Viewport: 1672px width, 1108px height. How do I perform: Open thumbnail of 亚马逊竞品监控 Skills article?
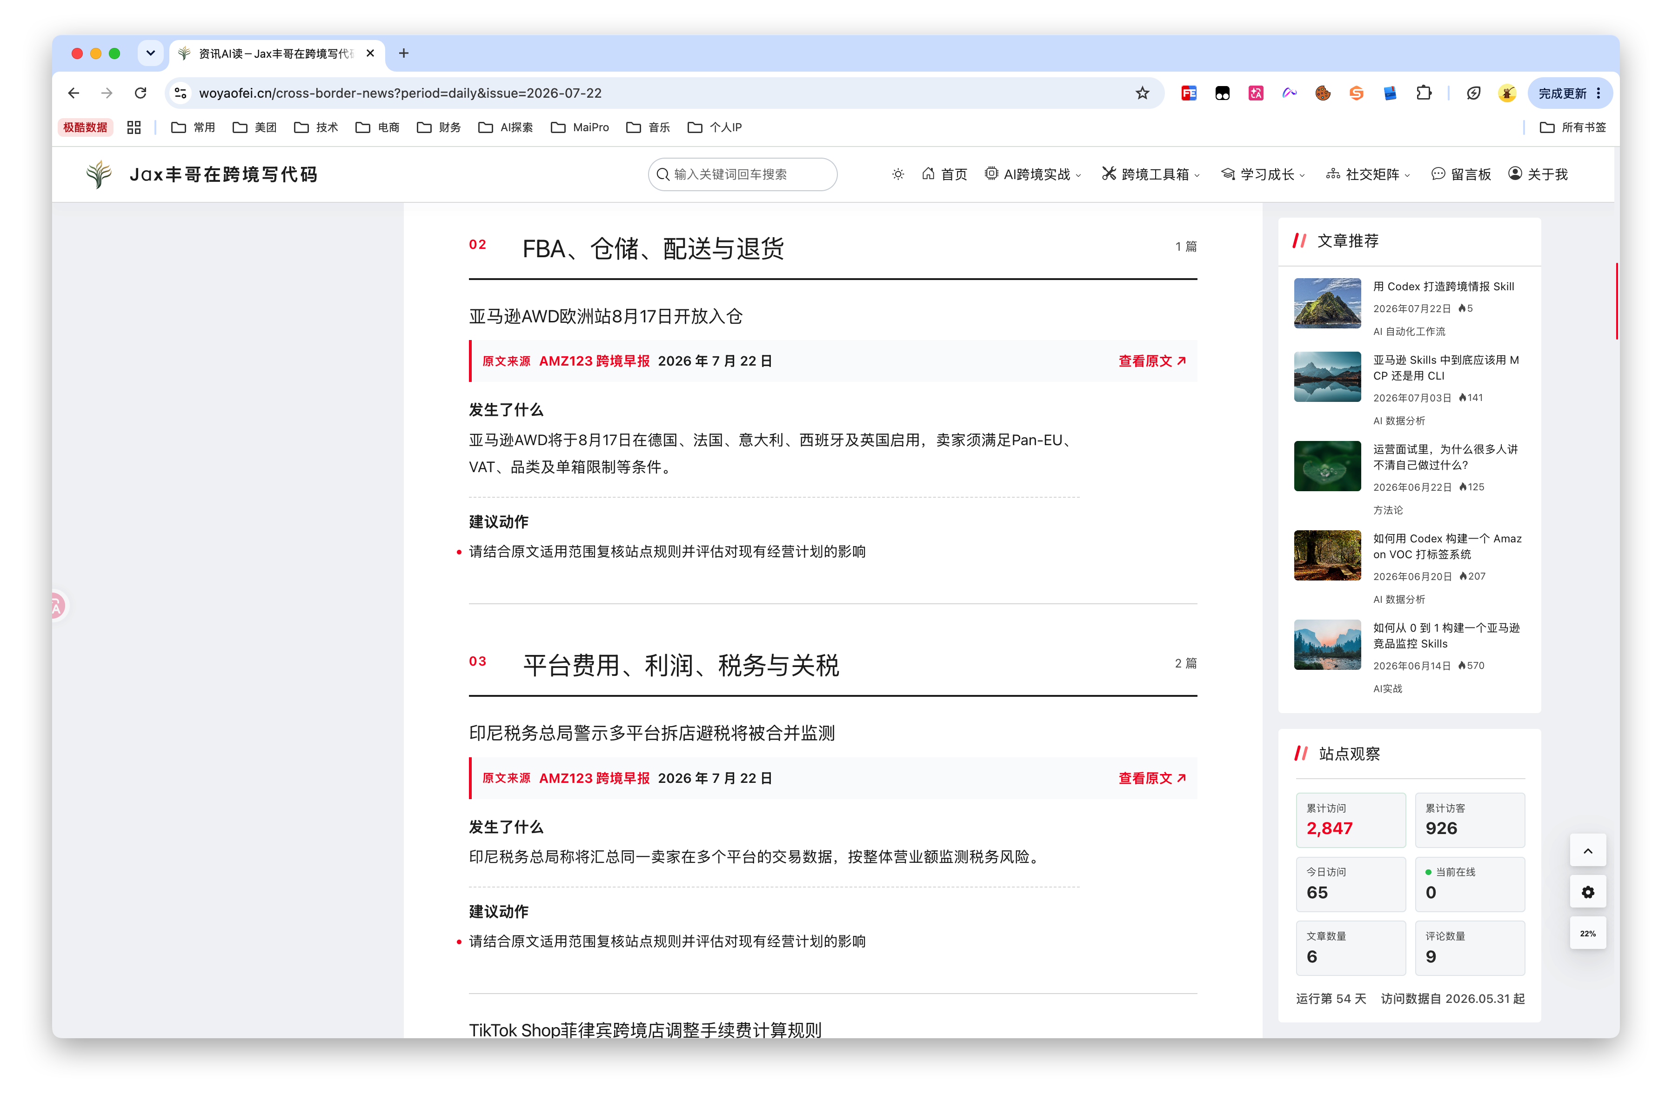pos(1327,644)
